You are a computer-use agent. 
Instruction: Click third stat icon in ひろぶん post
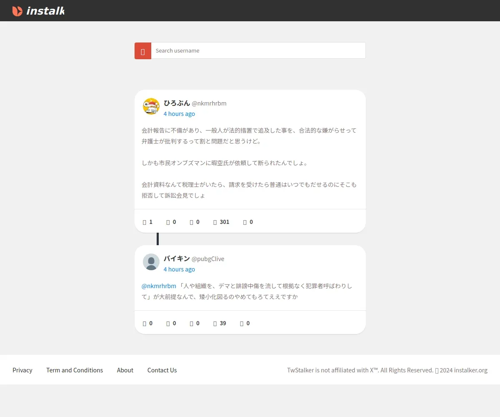click(191, 222)
